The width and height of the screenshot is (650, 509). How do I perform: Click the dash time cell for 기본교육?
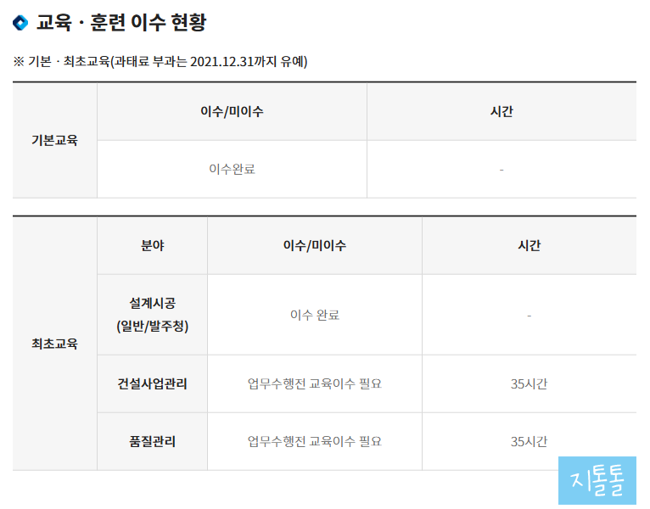(502, 169)
